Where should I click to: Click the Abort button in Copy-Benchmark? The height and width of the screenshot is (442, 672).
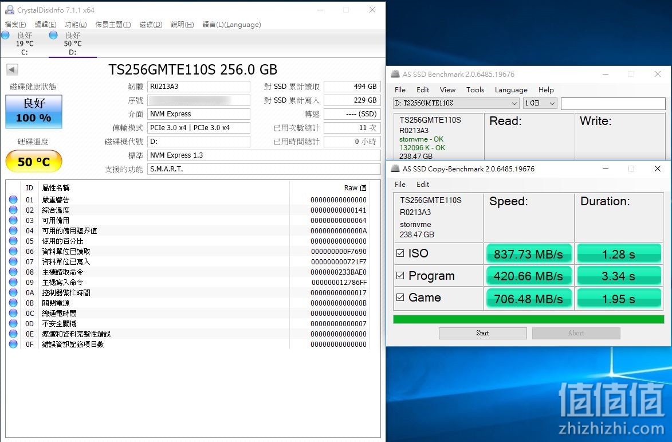pyautogui.click(x=576, y=333)
